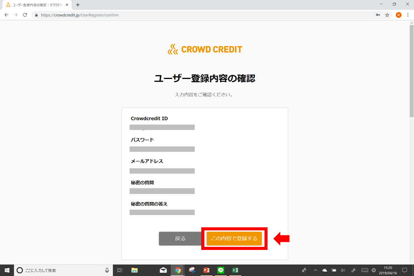
Task: Open the saved password key icon
Action: [378, 15]
